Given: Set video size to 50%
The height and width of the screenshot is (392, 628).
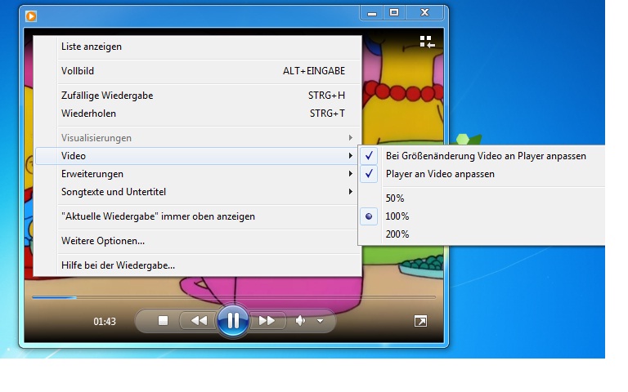Looking at the screenshot, I should [x=395, y=198].
